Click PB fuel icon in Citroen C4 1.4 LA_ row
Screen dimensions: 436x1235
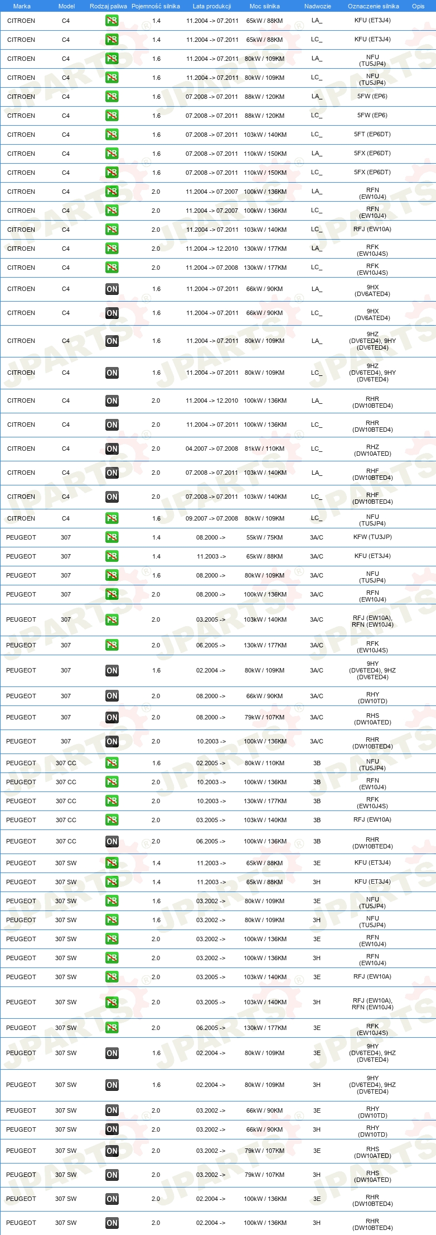(112, 21)
